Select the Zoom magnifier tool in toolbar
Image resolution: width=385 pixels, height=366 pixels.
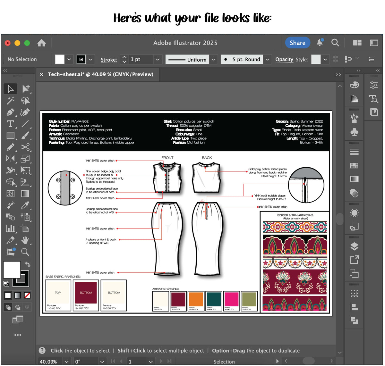click(25, 252)
